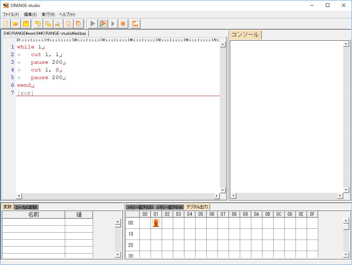Show the メモリー配列(B) tab

tap(140, 207)
